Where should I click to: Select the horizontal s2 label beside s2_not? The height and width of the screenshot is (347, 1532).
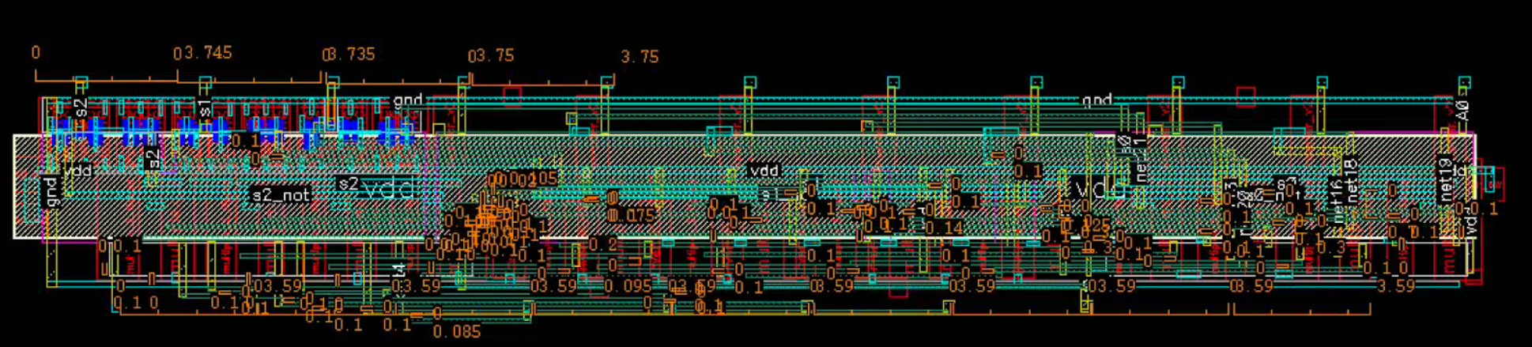click(x=349, y=183)
